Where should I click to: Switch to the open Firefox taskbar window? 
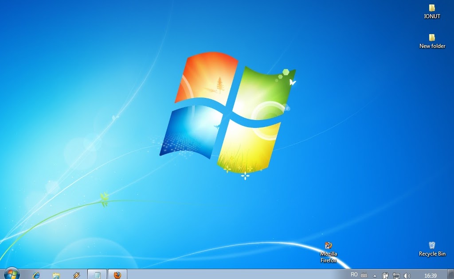tap(117, 275)
